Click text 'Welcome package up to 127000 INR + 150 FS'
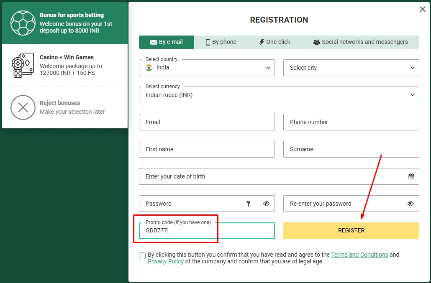Screen dimensions: 431x283 click(71, 69)
